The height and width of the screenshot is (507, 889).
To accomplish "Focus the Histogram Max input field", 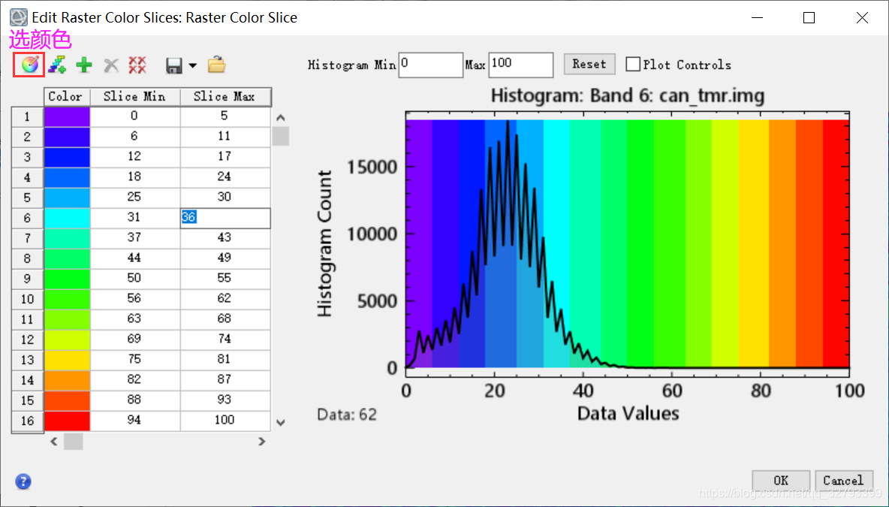I will [x=520, y=65].
